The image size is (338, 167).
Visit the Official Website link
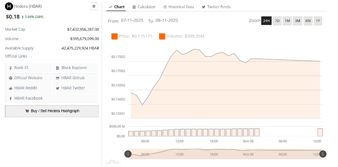point(27,78)
